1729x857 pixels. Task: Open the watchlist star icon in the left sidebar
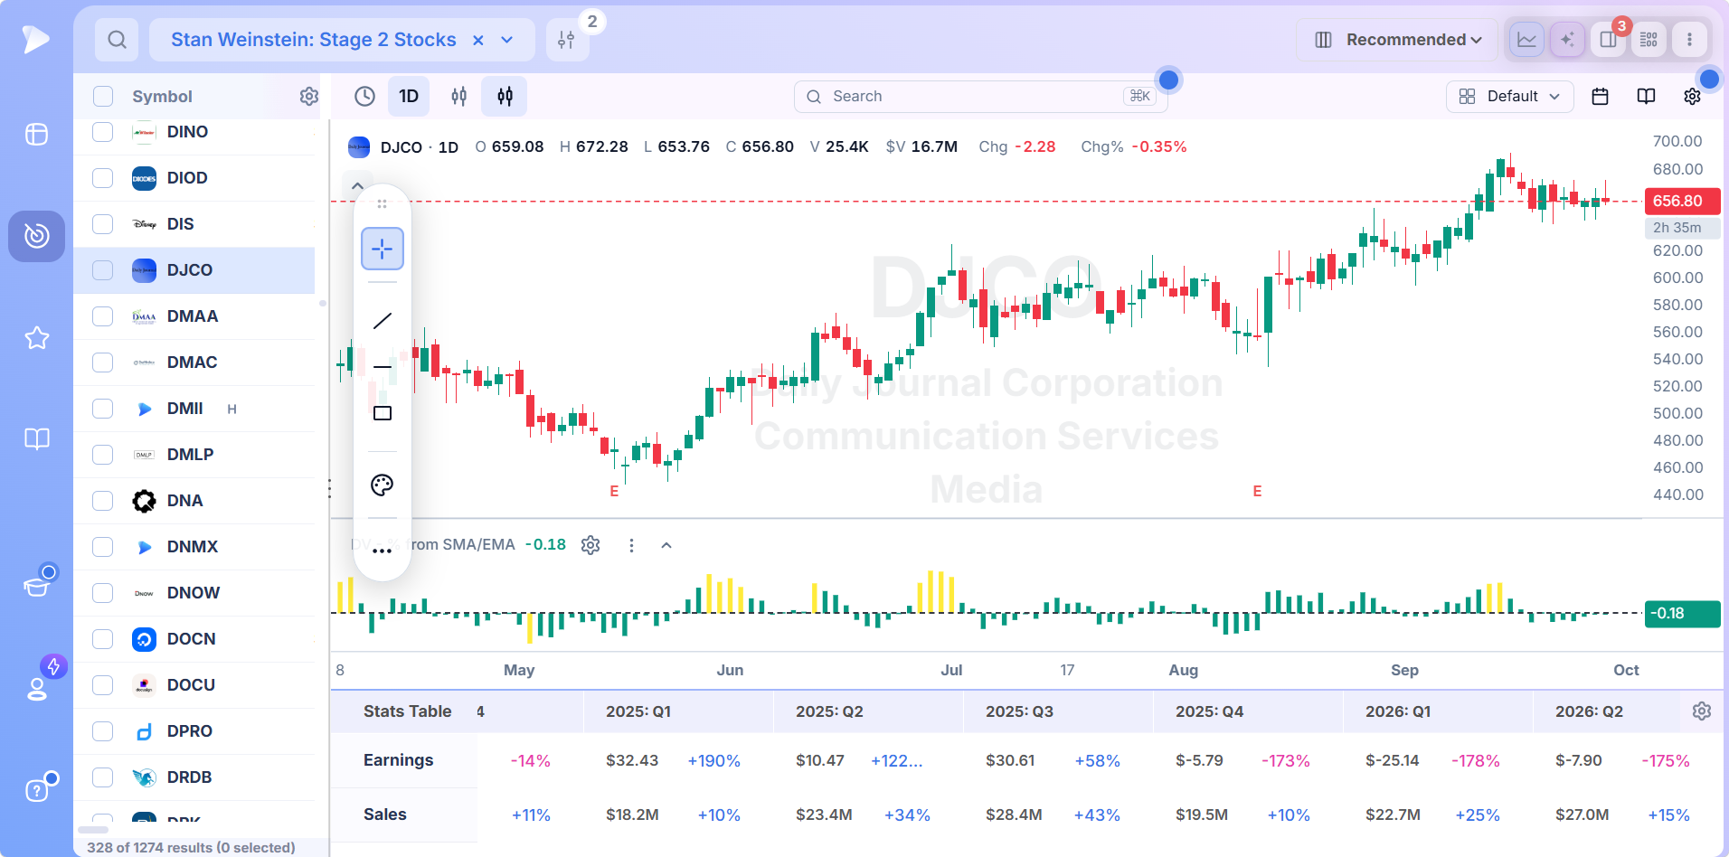point(37,338)
